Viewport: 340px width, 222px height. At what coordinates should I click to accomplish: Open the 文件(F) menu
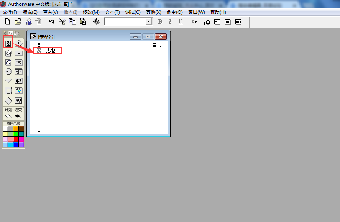10,12
